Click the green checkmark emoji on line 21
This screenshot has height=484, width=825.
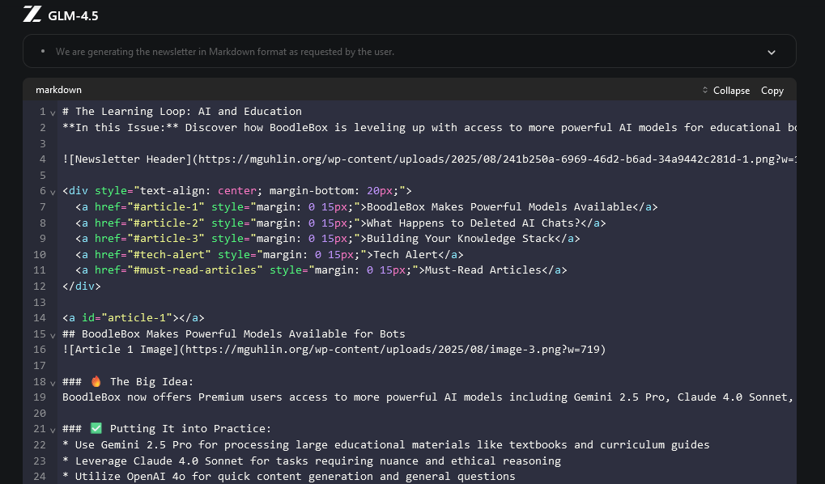96,429
